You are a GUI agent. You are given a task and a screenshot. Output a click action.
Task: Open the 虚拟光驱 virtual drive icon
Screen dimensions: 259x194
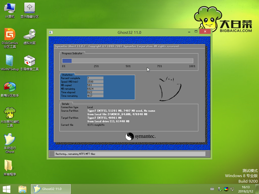click(29, 37)
